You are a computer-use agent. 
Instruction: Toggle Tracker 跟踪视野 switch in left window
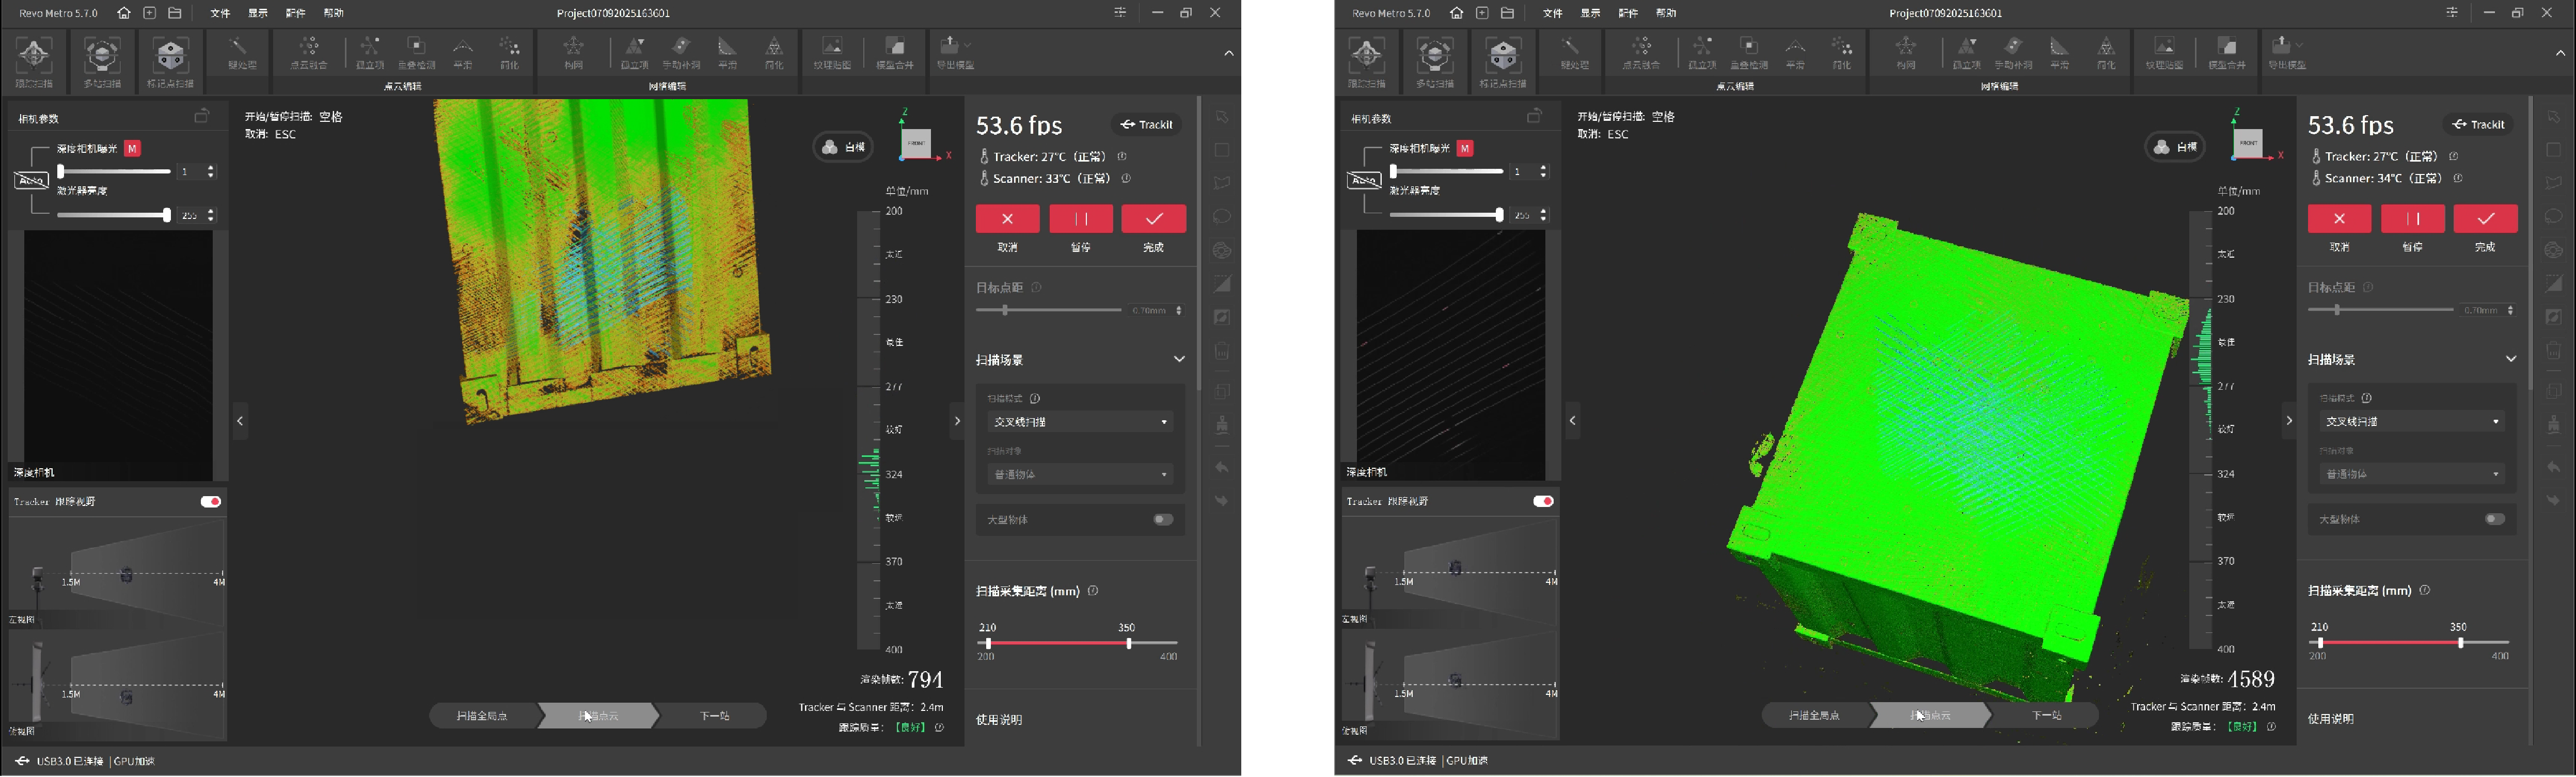click(210, 501)
